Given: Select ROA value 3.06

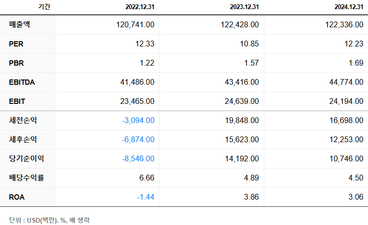Looking at the screenshot, I should point(356,197).
